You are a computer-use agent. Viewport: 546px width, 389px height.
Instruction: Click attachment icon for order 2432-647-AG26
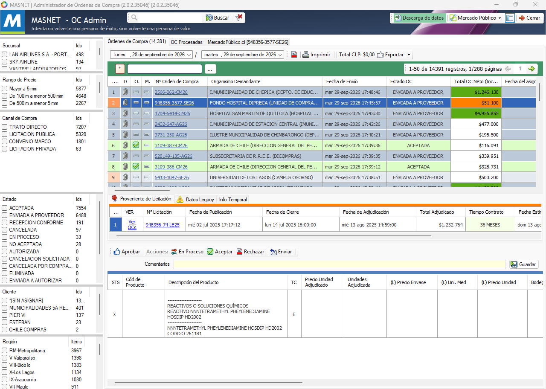(x=125, y=124)
